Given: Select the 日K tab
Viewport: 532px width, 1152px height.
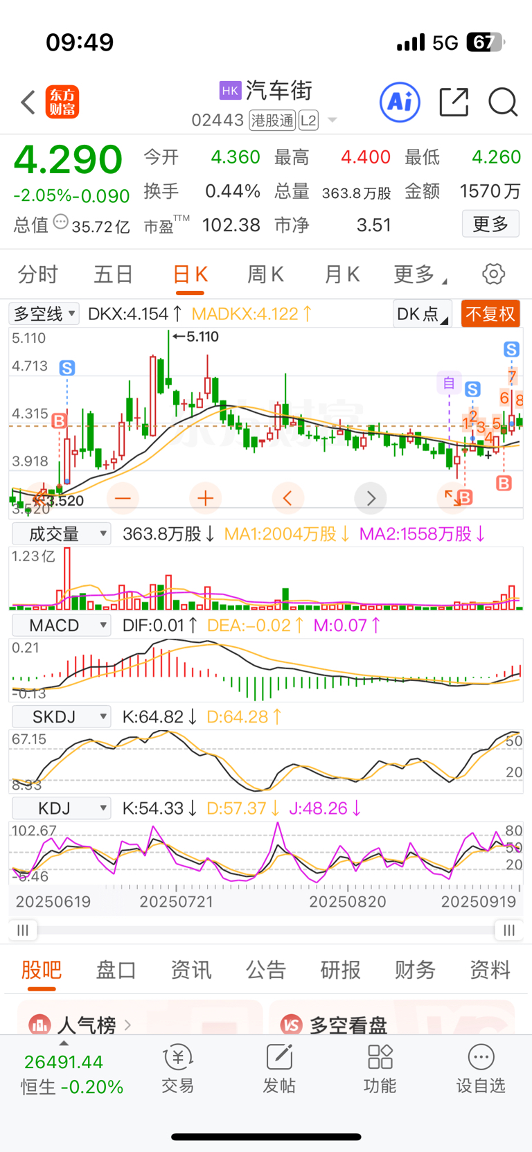Looking at the screenshot, I should pos(190,274).
